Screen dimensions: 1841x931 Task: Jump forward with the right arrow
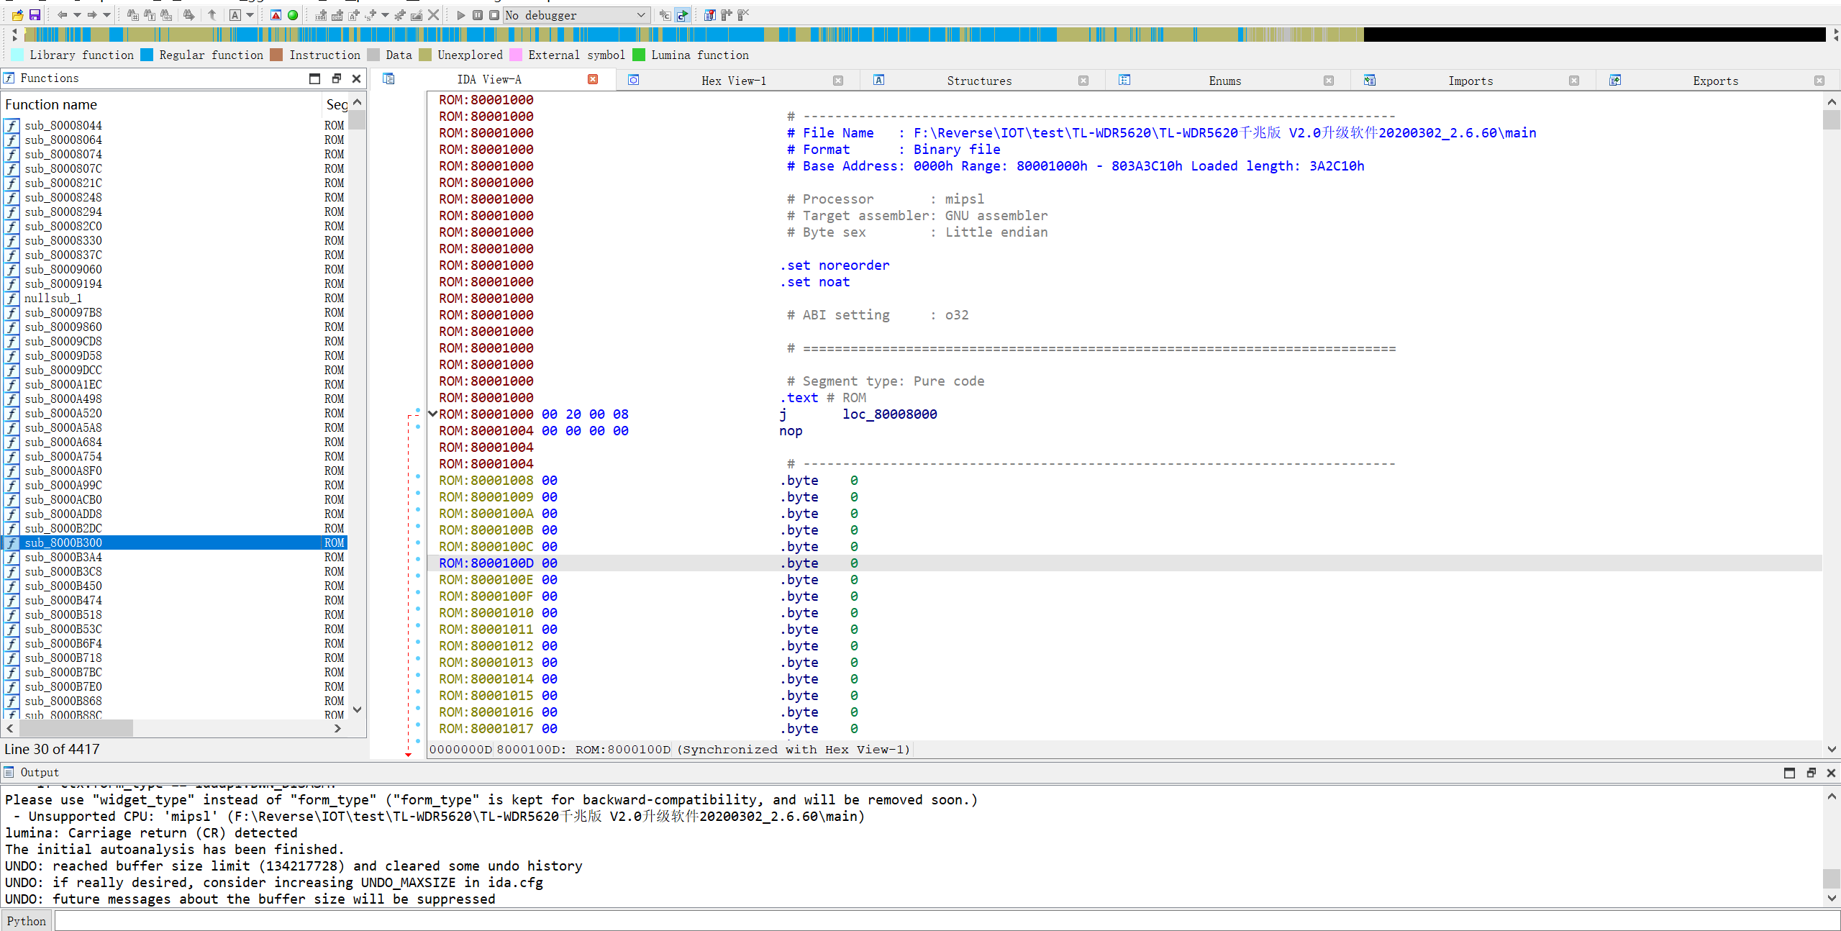pos(92,14)
